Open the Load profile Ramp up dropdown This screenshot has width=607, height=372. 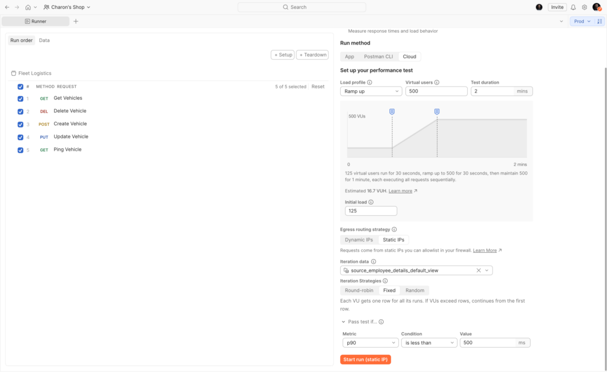[x=371, y=91]
